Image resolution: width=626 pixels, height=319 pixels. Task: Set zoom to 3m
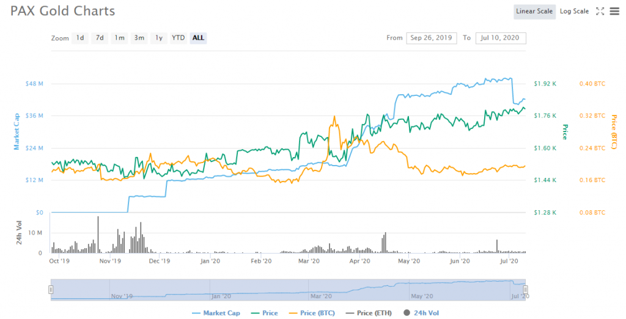139,38
